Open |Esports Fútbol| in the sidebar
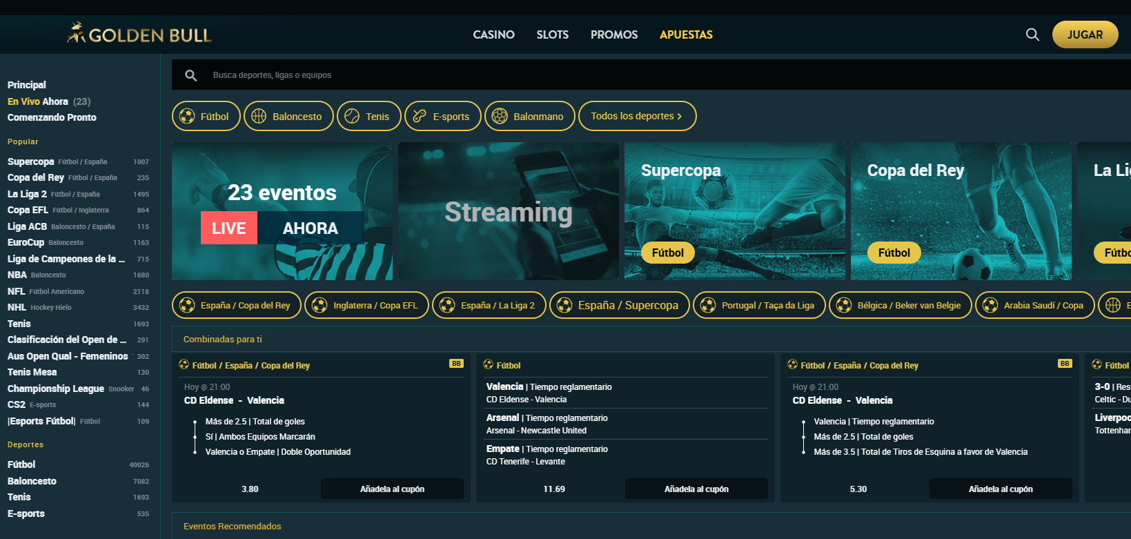This screenshot has height=539, width=1131. click(78, 421)
